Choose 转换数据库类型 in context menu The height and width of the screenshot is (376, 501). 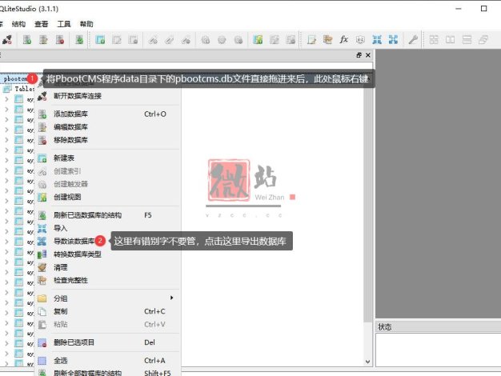(x=108, y=254)
